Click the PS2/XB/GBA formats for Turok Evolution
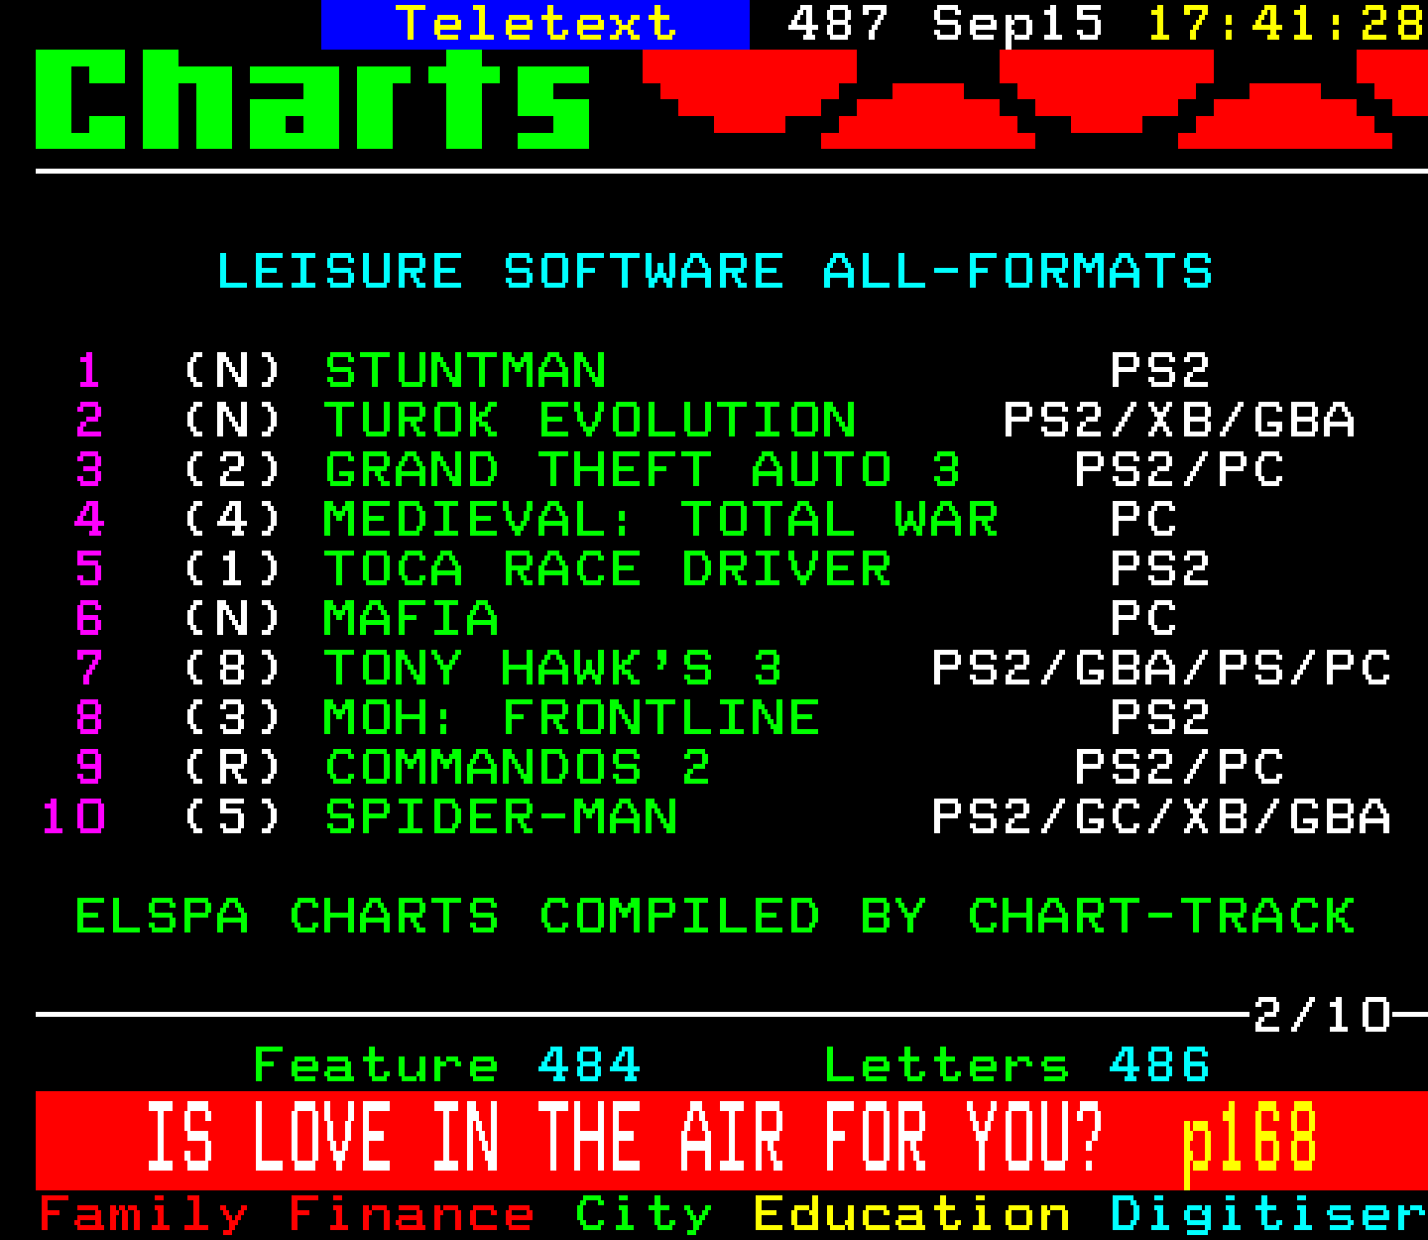Viewport: 1428px width, 1240px height. [1179, 421]
